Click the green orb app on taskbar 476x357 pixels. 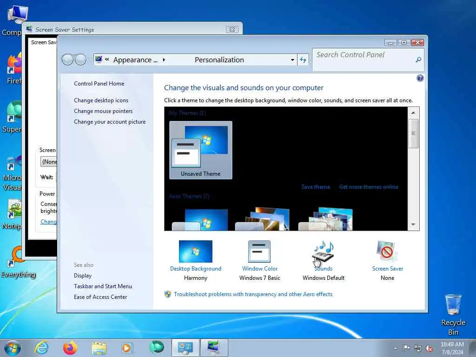click(156, 347)
